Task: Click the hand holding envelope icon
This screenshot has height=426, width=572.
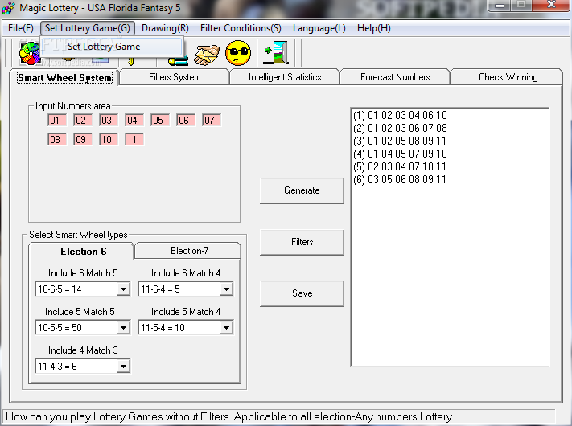Action: click(x=207, y=55)
